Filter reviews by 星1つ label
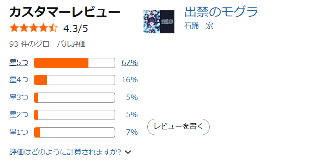 coord(19,132)
